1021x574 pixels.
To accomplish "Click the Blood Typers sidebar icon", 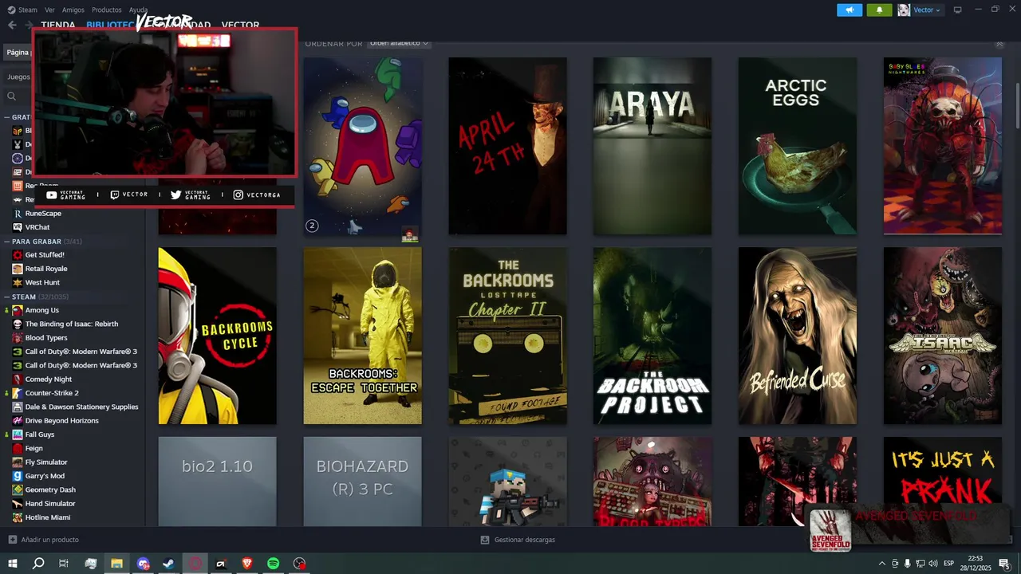I will [18, 338].
